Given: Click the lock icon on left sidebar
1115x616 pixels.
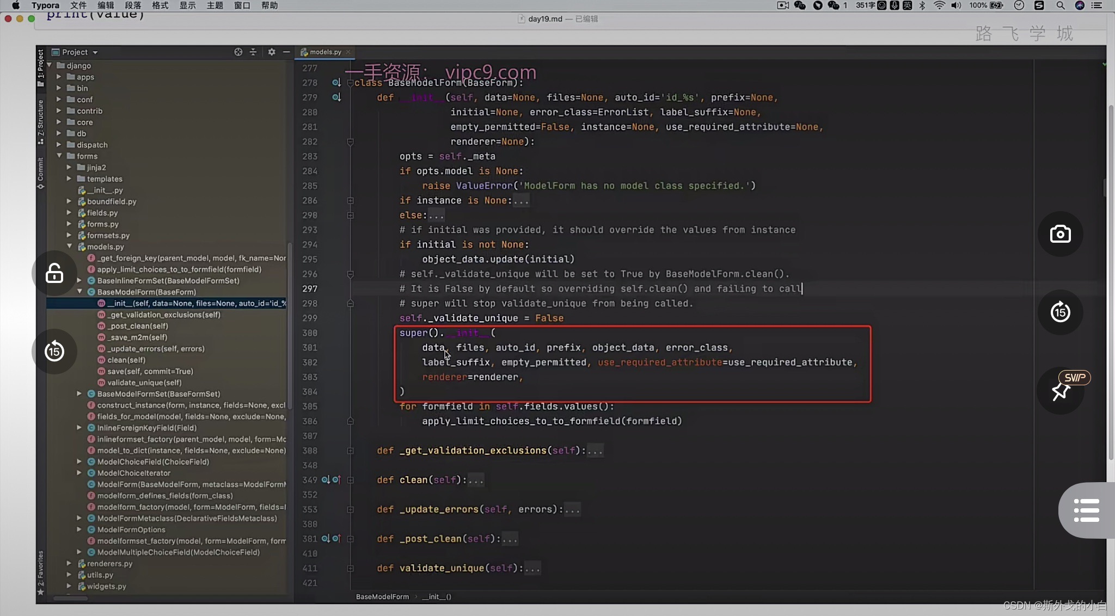Looking at the screenshot, I should [54, 273].
